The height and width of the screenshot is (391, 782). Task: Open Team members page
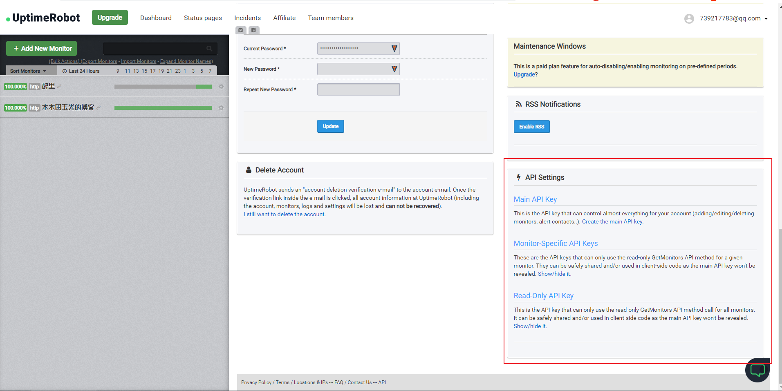(x=331, y=18)
